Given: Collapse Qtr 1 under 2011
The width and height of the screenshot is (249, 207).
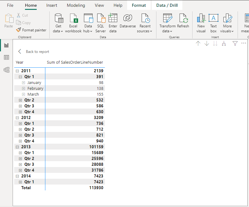Looking at the screenshot, I should (x=20, y=77).
